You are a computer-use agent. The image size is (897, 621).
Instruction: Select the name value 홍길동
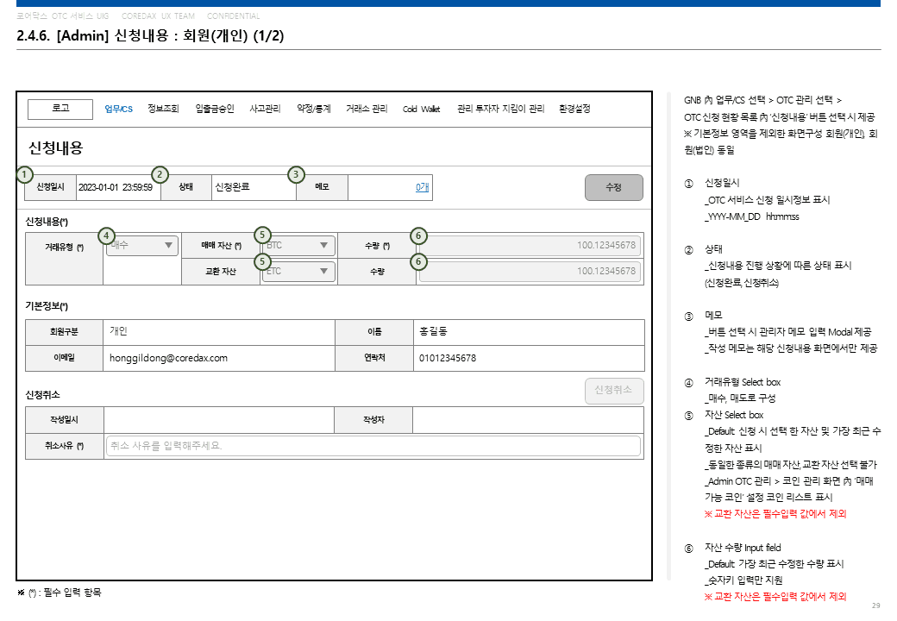pyautogui.click(x=433, y=331)
